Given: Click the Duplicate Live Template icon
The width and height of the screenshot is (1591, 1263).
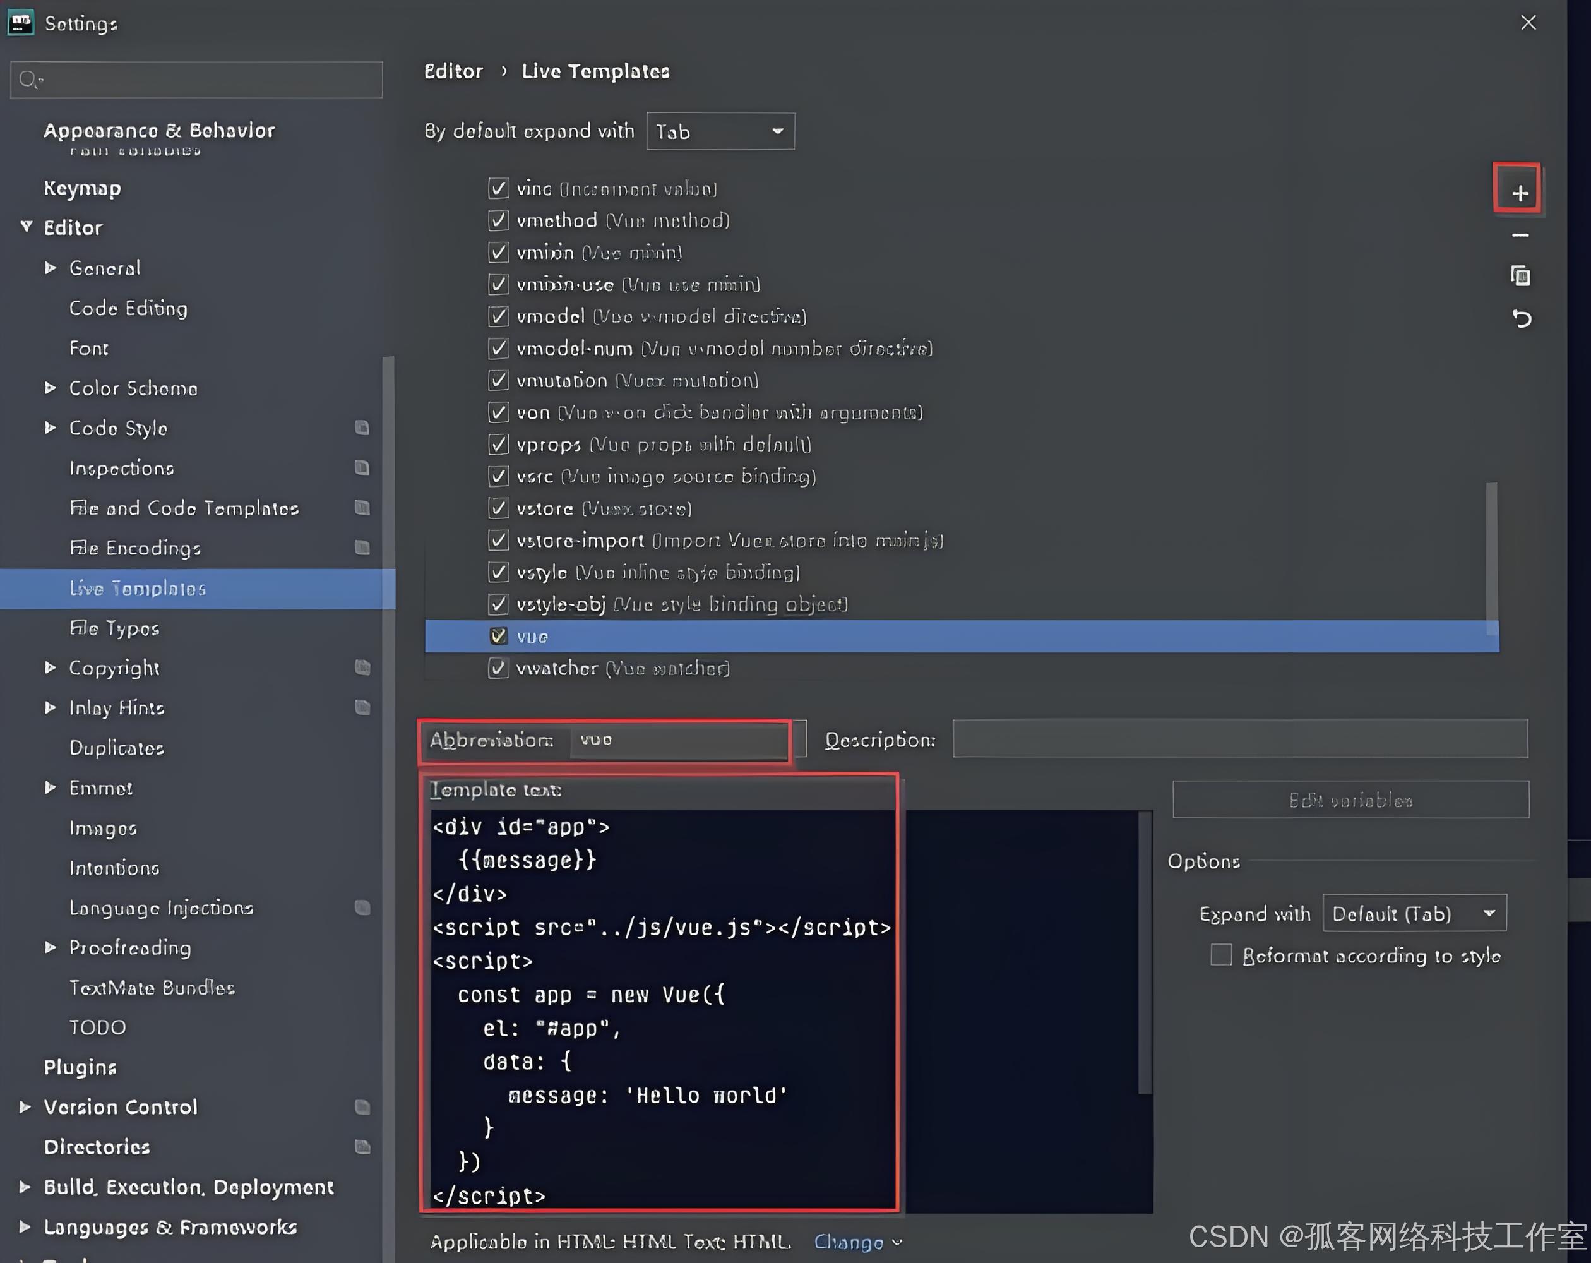Looking at the screenshot, I should [x=1520, y=275].
